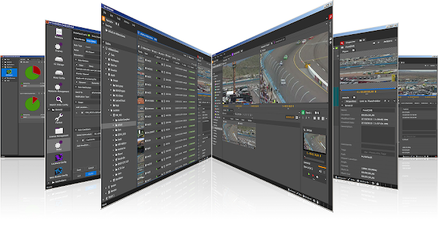
Task: Click the blue progress bar under Inspector viewer
Action: (368, 90)
